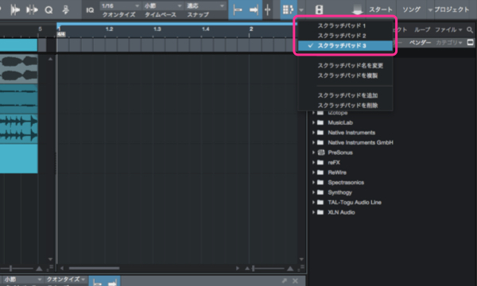Click the search magnifier in browser
477x286 pixels.
[x=470, y=29]
